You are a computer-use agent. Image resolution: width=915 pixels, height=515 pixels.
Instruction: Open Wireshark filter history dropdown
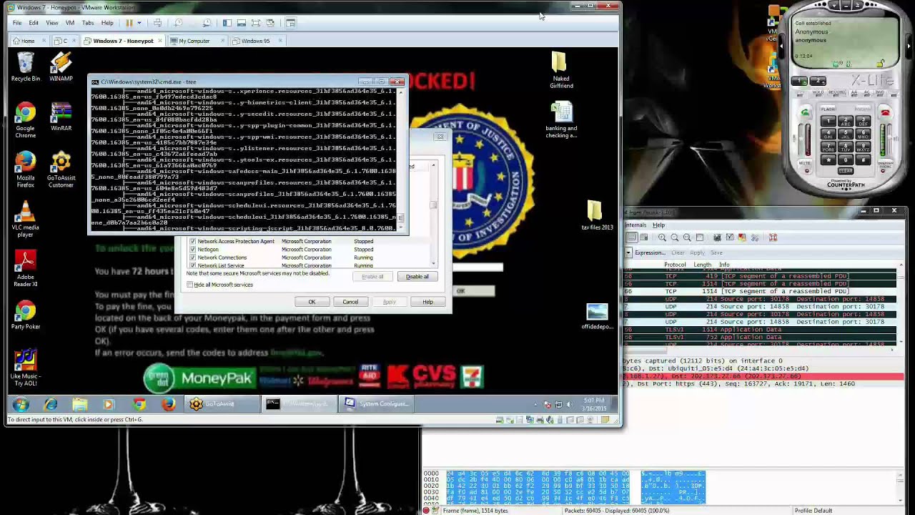point(628,252)
